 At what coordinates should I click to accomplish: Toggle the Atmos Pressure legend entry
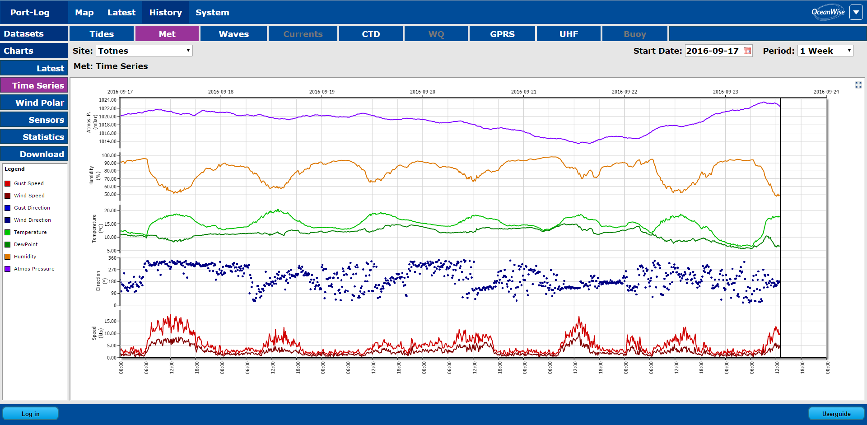pos(34,269)
